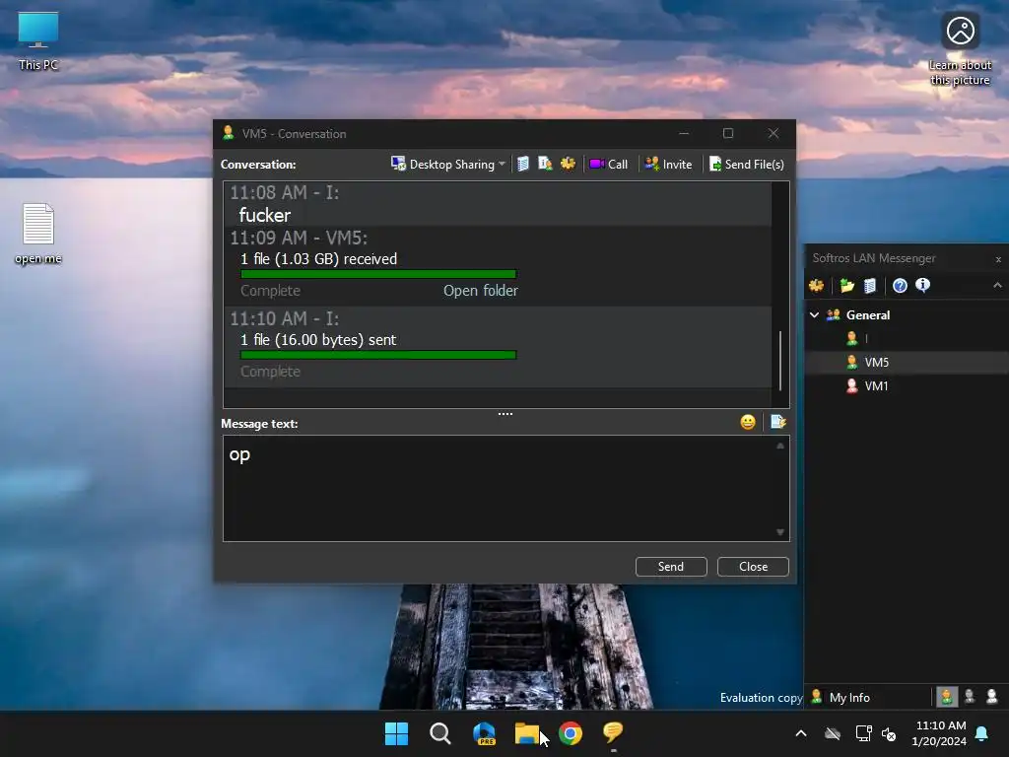Select user VM1 in contact list

click(907, 386)
